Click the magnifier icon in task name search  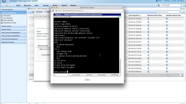(180, 12)
